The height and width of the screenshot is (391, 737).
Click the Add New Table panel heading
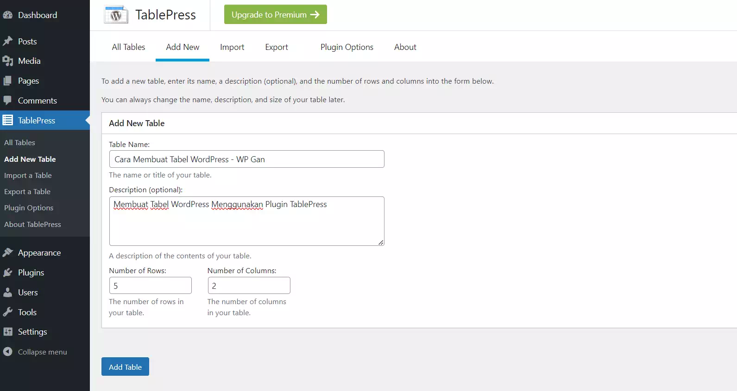(x=137, y=123)
